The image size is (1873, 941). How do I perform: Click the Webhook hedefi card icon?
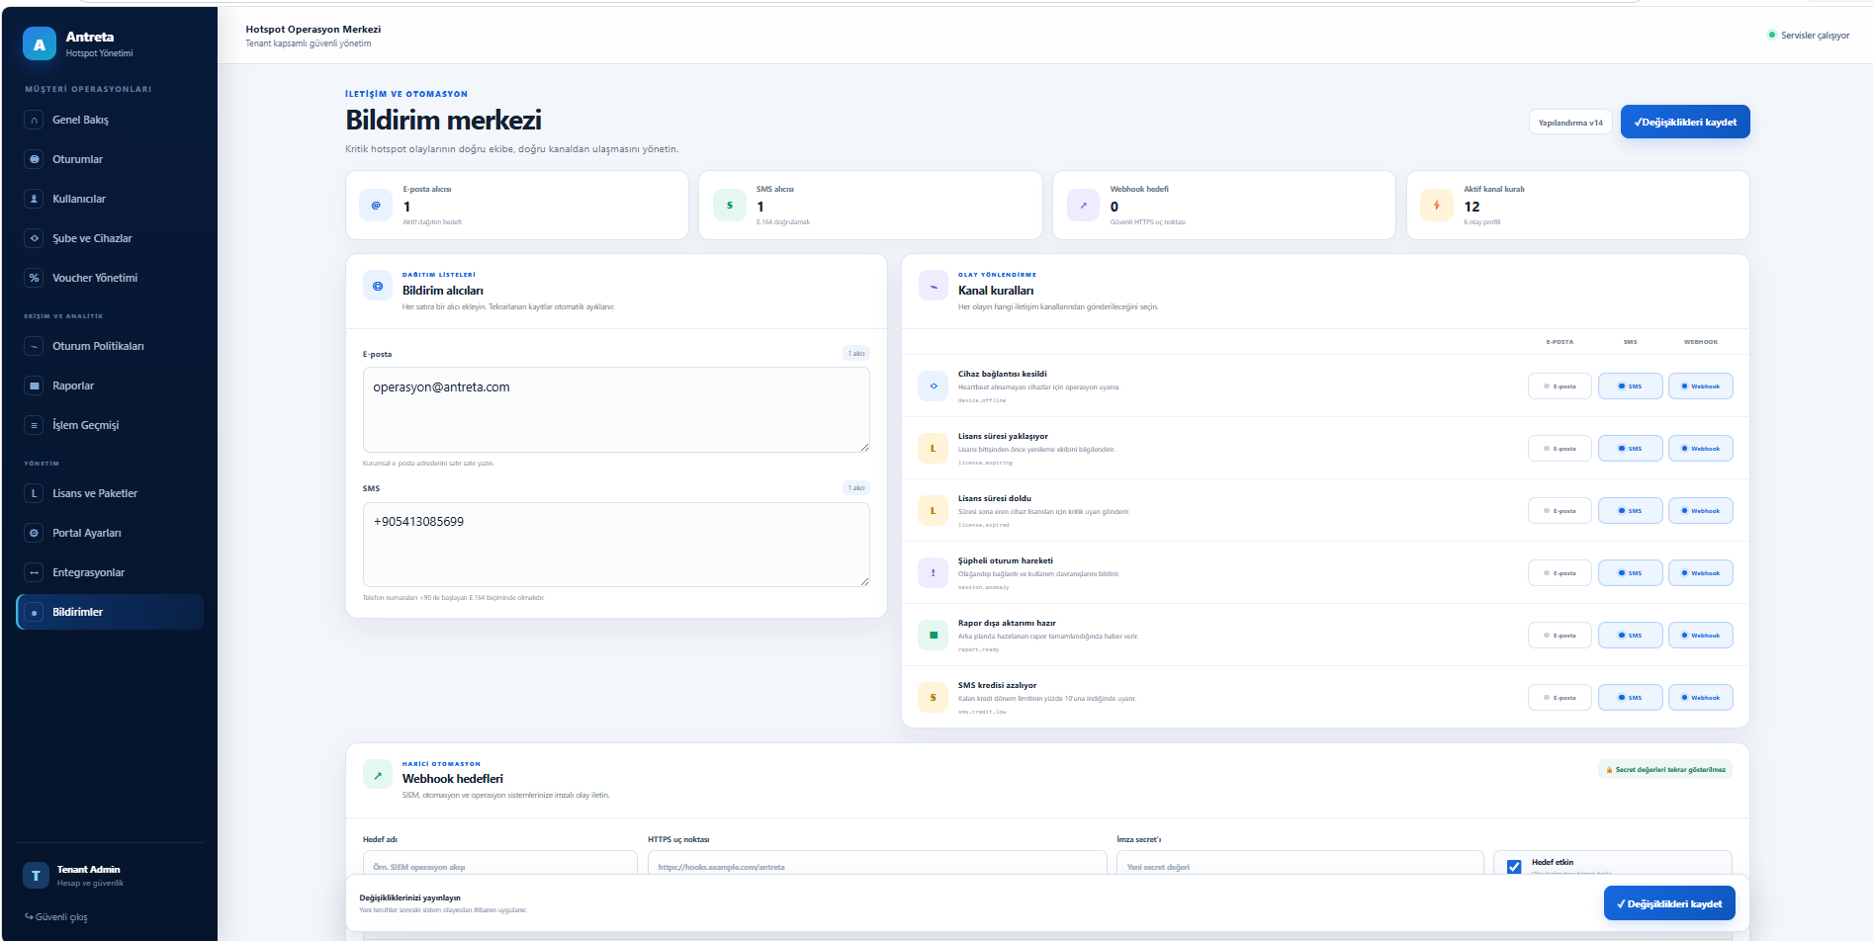1083,206
